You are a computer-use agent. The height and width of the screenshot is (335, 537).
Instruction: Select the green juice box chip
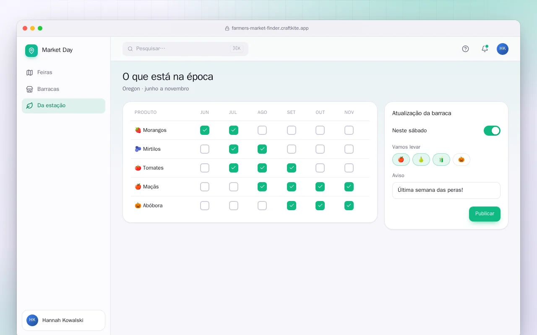click(441, 160)
